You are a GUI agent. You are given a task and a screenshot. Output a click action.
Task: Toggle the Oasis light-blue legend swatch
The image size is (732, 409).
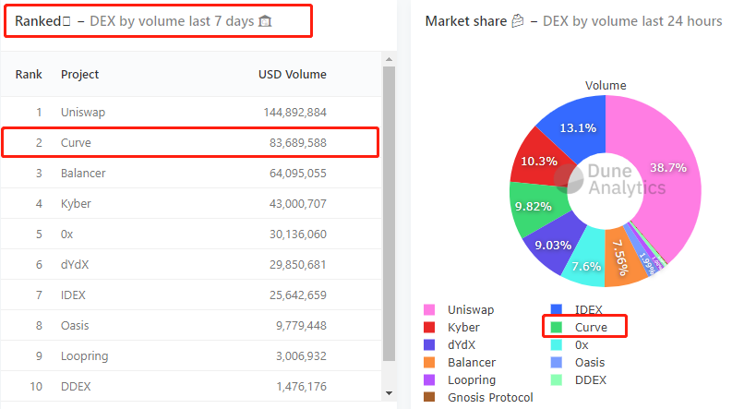tap(556, 362)
